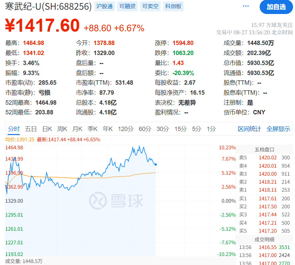Click the 沪股通 tag
The image size is (295, 265).
pyautogui.click(x=105, y=6)
